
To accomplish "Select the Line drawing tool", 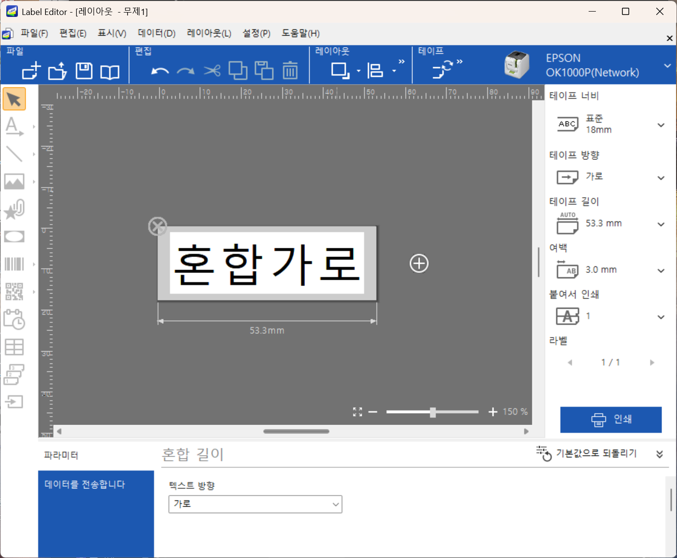I will tap(14, 154).
